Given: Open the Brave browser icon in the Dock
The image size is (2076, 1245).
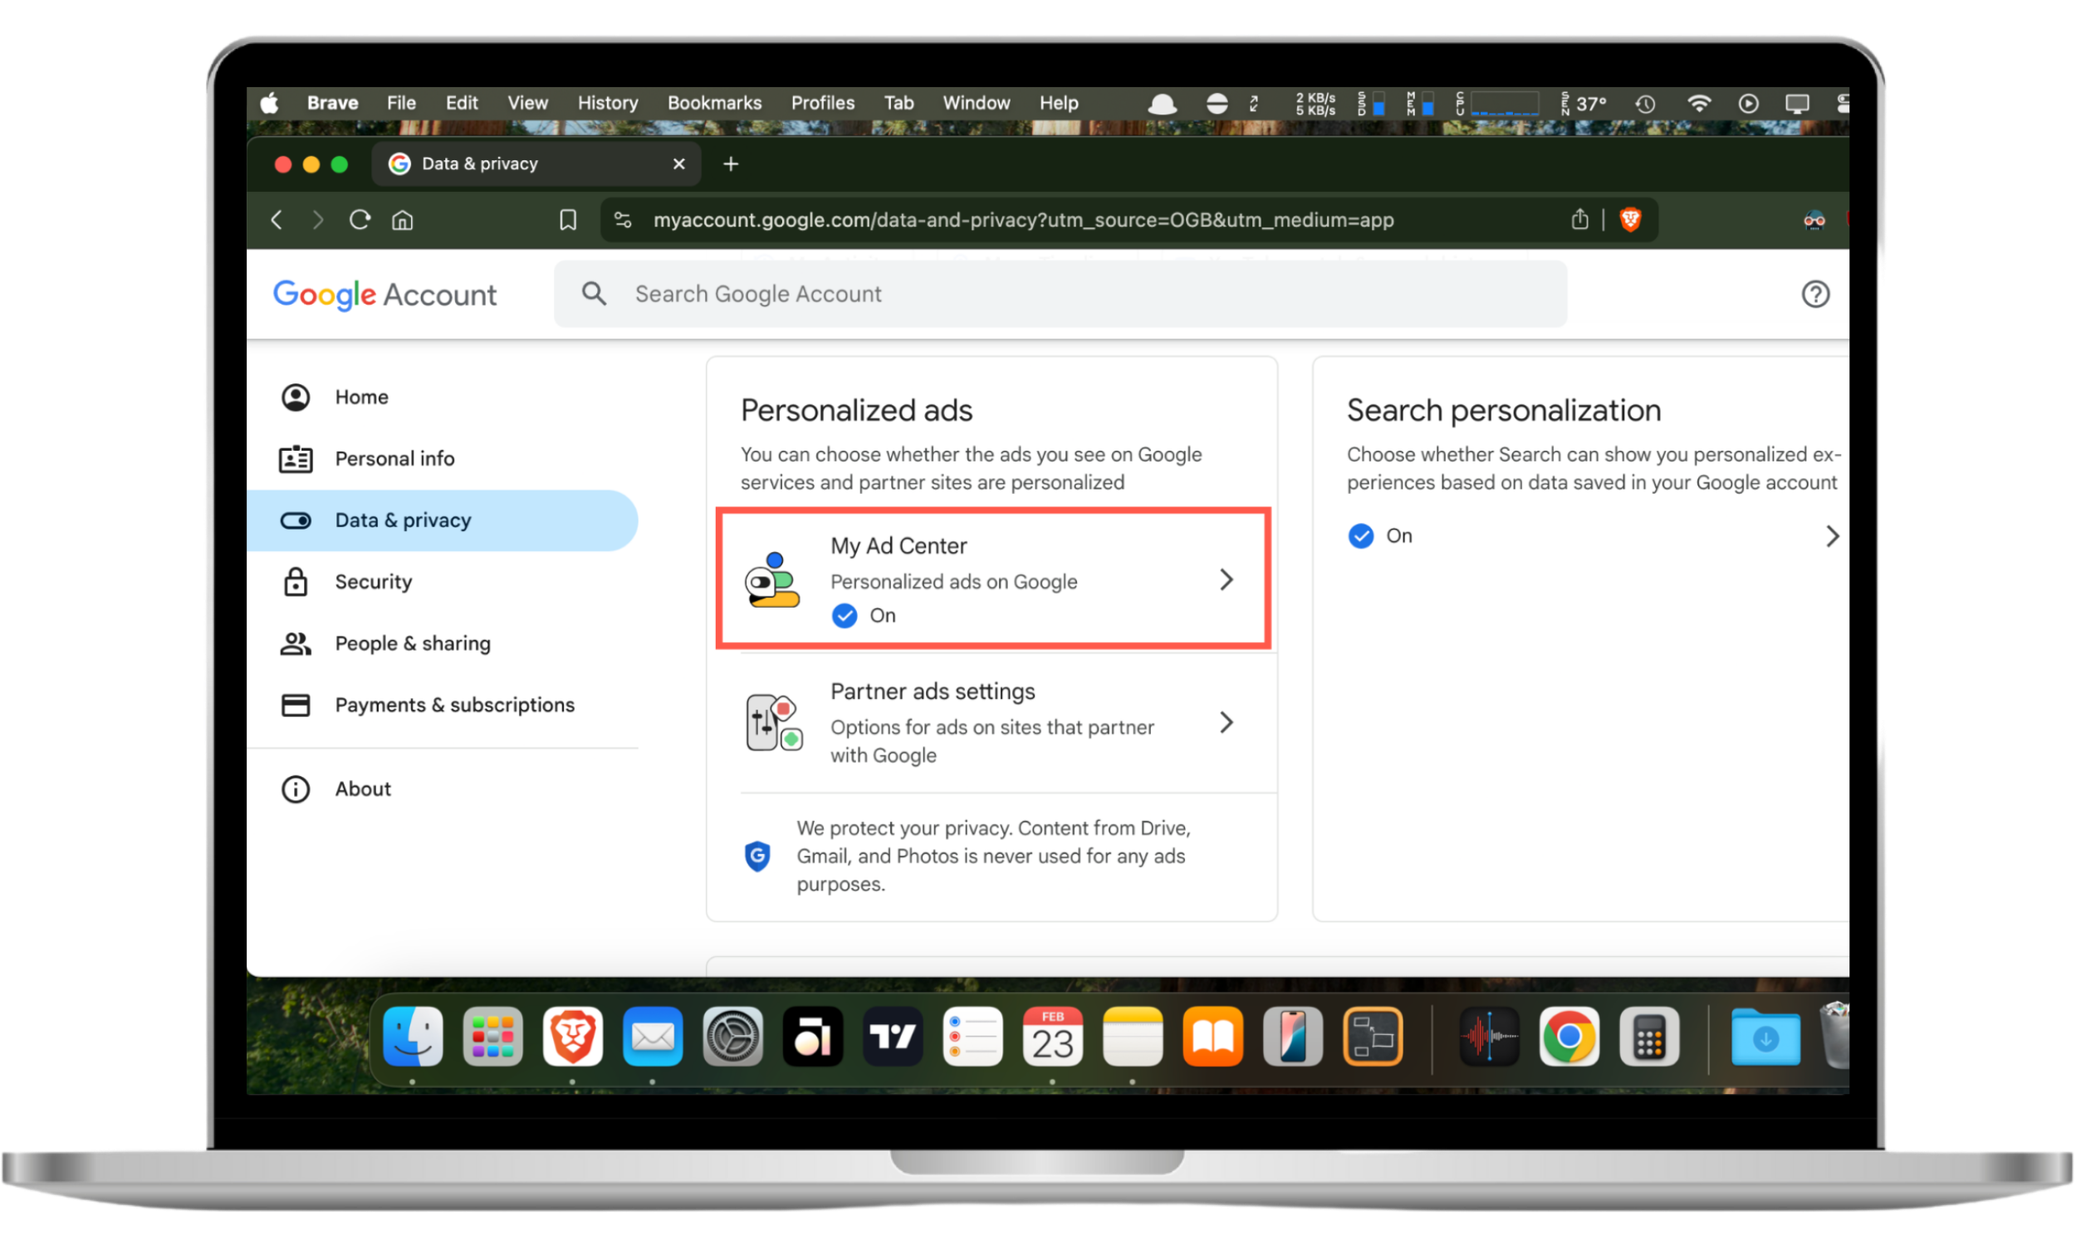Looking at the screenshot, I should tap(573, 1037).
